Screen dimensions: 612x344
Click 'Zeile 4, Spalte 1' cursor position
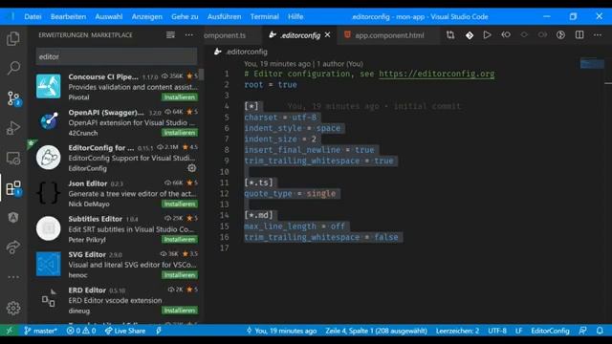click(x=376, y=331)
